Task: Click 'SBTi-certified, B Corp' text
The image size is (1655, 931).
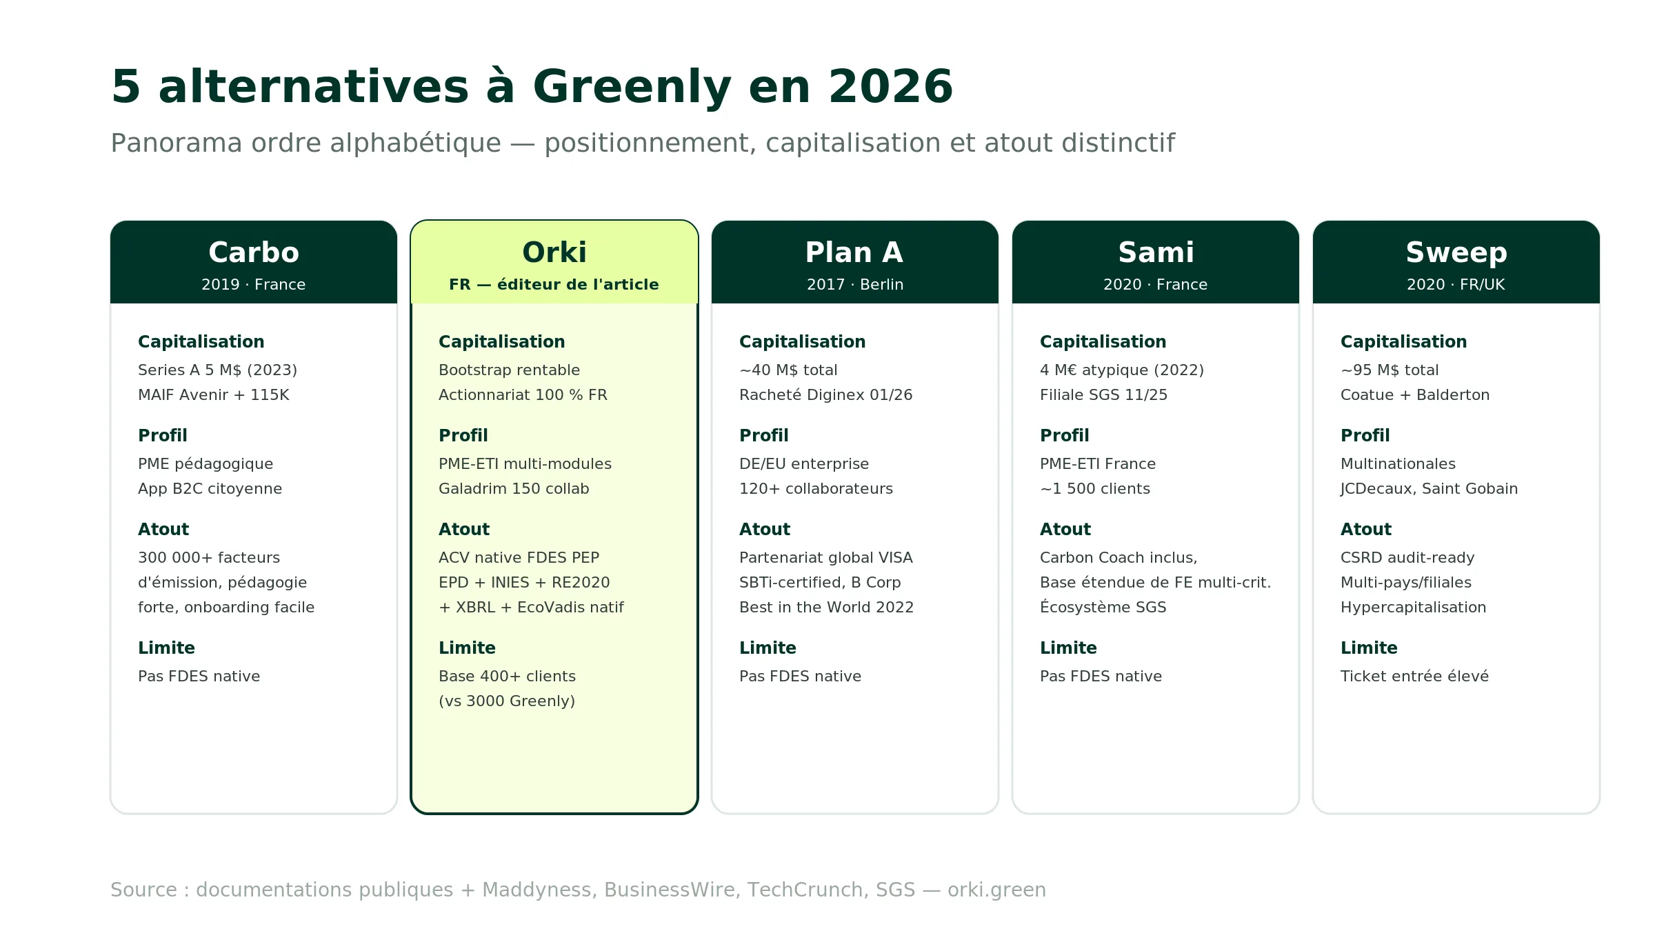Action: (x=821, y=583)
